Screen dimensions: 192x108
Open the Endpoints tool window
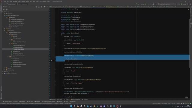click(x=73, y=101)
